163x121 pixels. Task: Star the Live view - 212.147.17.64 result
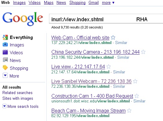(109, 66)
